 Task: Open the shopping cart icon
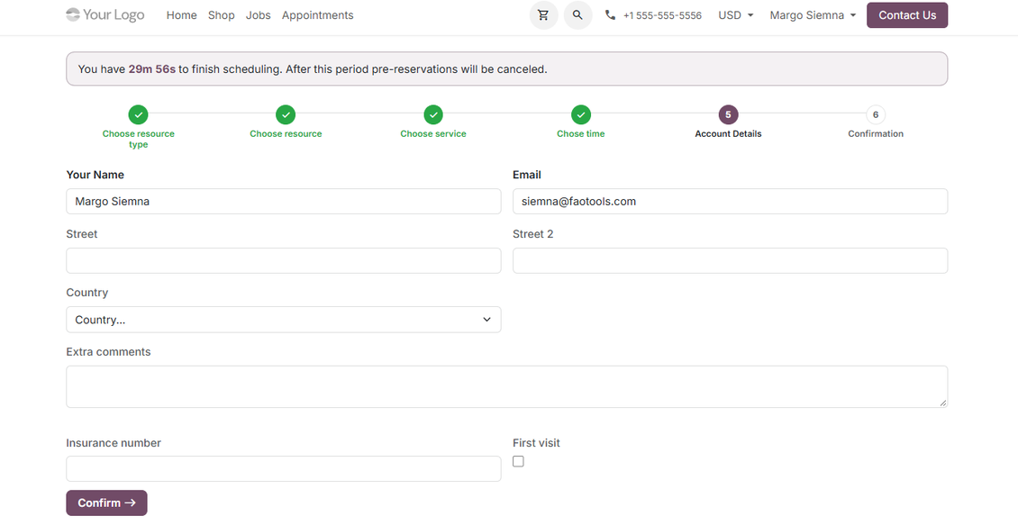click(x=543, y=15)
